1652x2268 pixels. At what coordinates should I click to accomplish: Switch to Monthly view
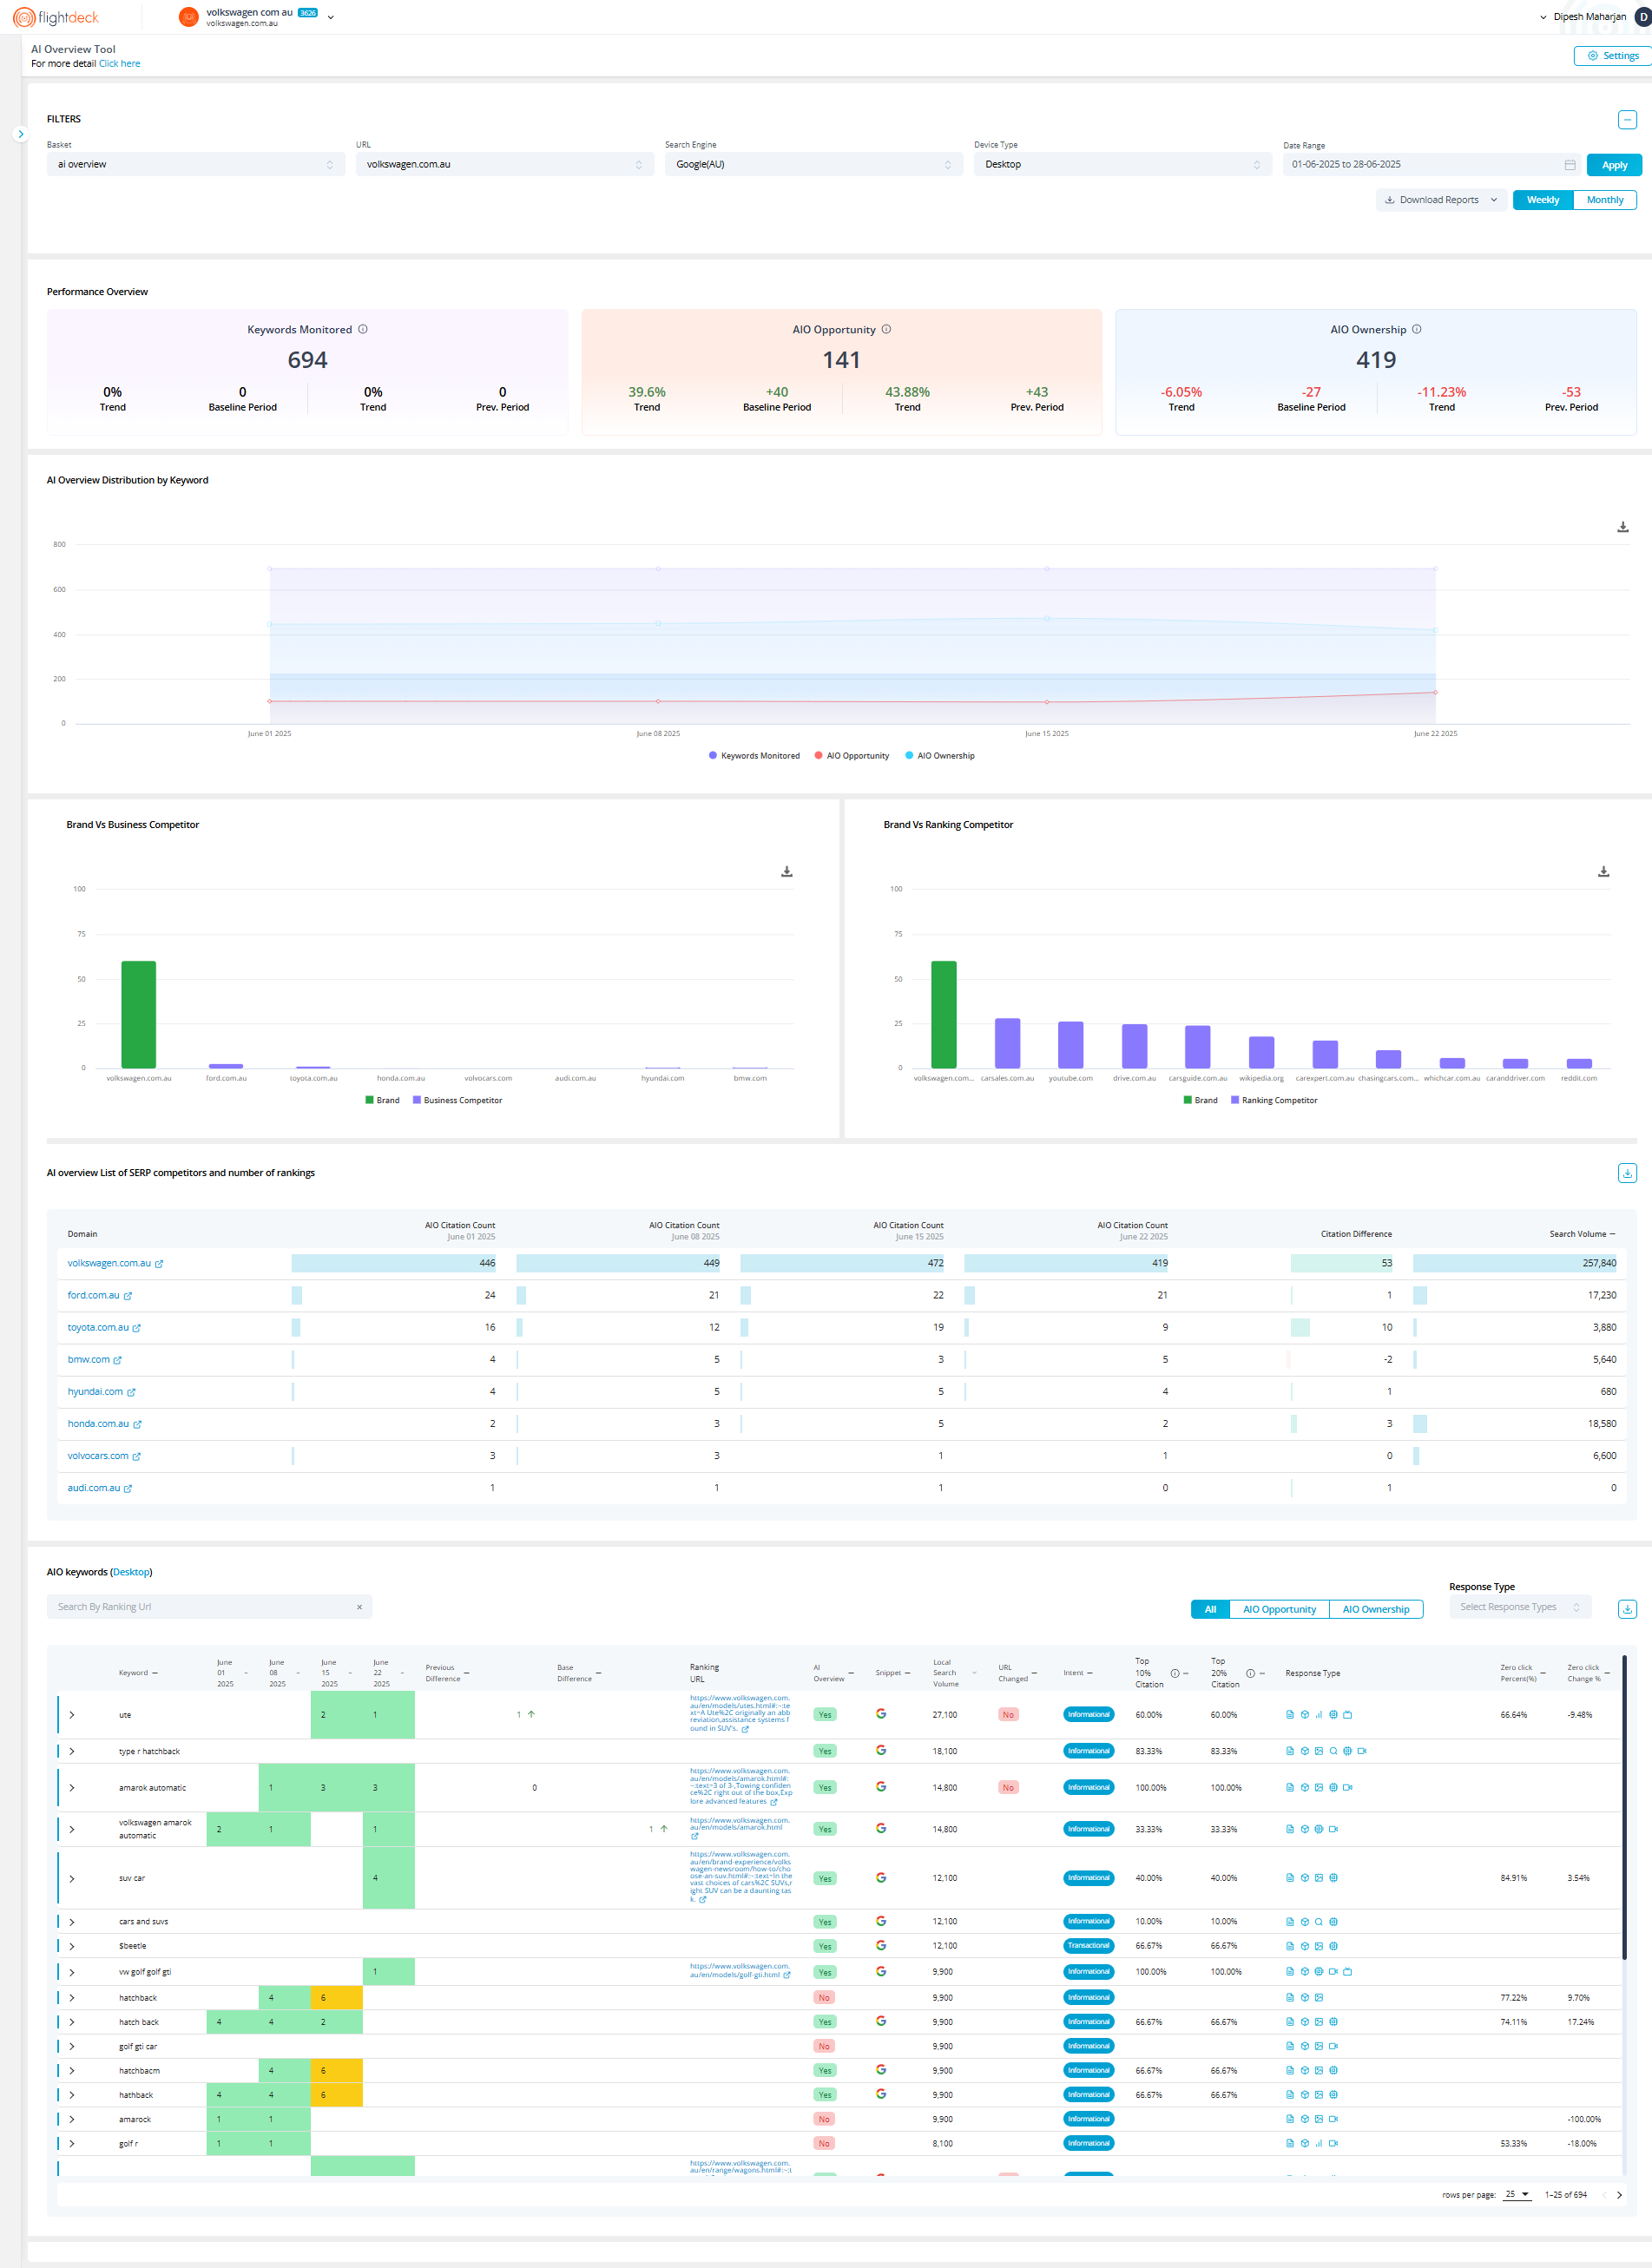1605,200
